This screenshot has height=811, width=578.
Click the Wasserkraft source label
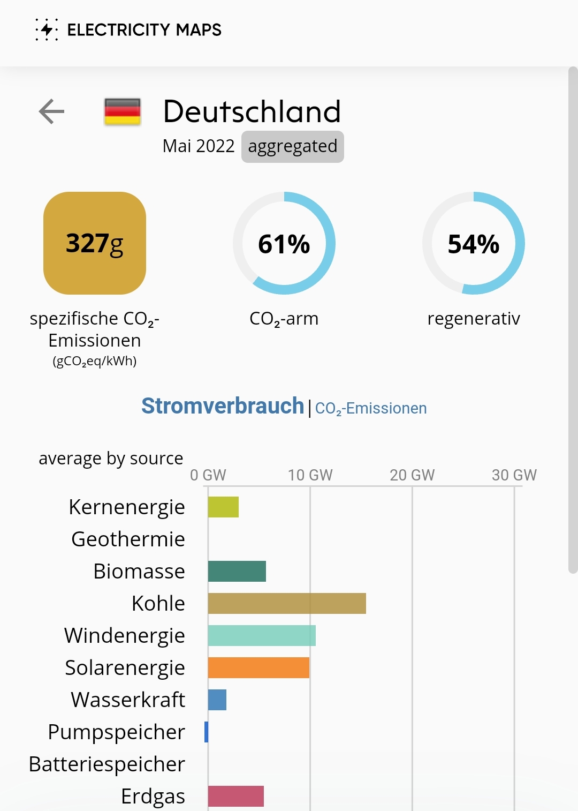tap(127, 700)
